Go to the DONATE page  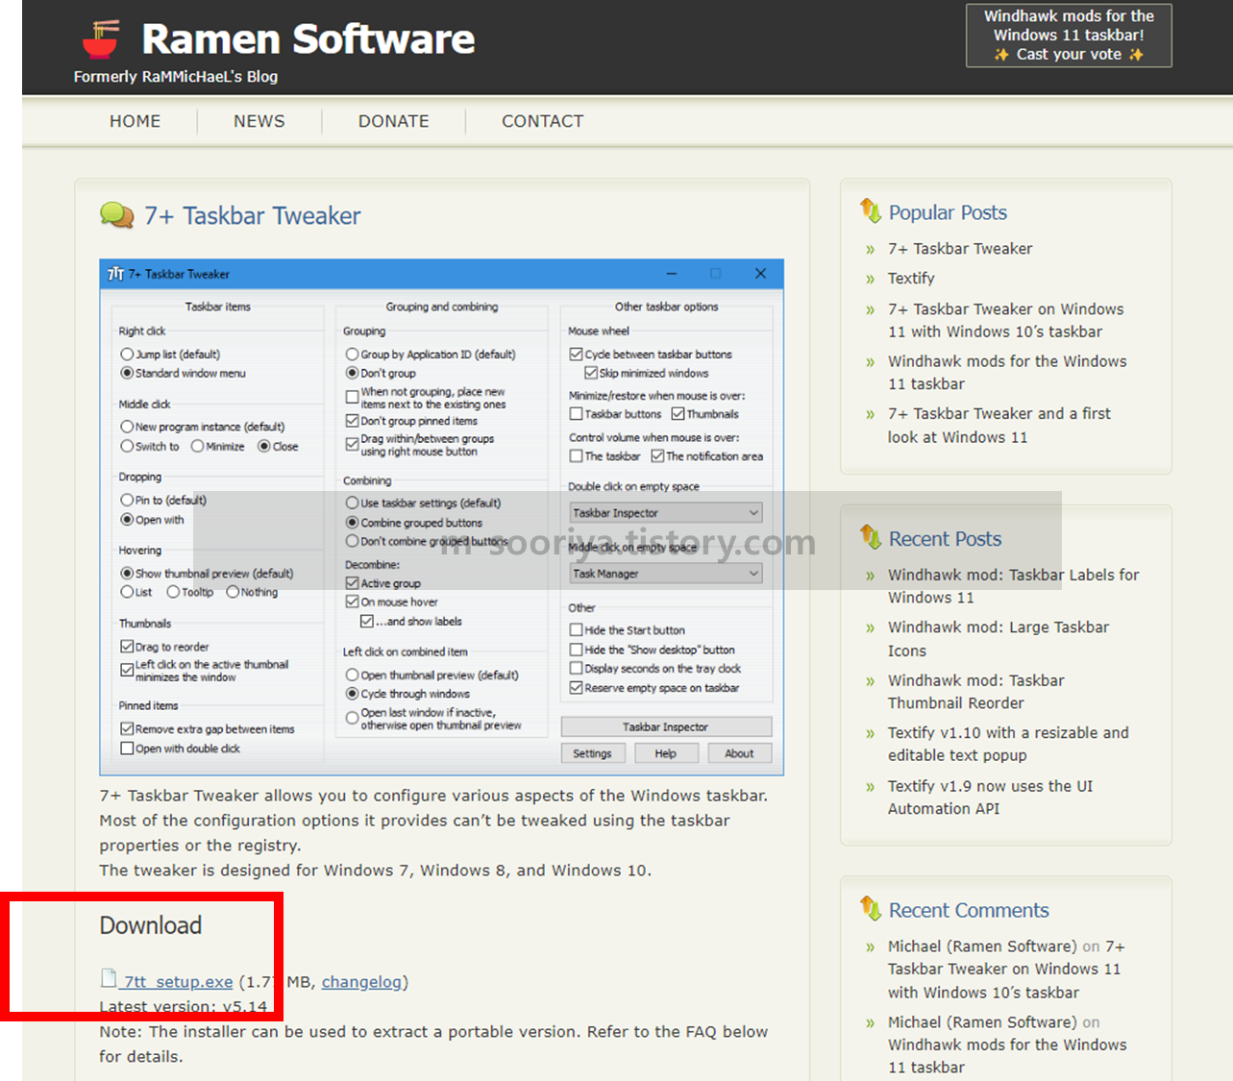394,121
